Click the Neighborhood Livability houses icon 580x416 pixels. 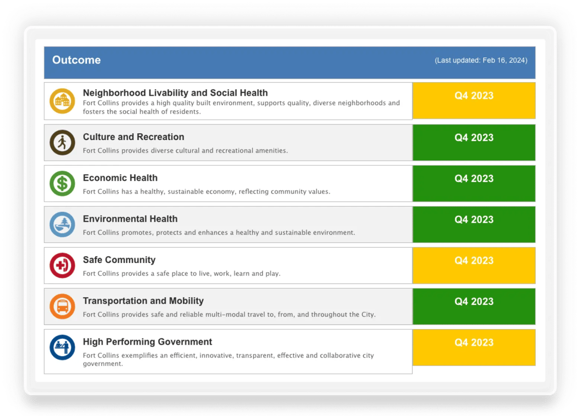pos(62,101)
